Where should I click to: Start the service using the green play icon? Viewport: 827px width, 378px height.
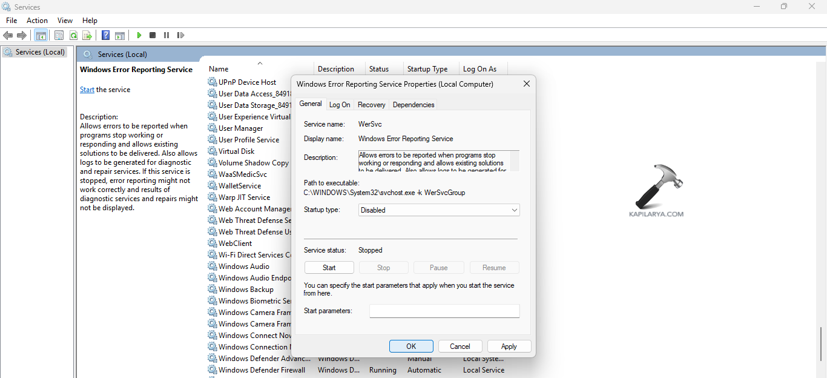(x=139, y=35)
